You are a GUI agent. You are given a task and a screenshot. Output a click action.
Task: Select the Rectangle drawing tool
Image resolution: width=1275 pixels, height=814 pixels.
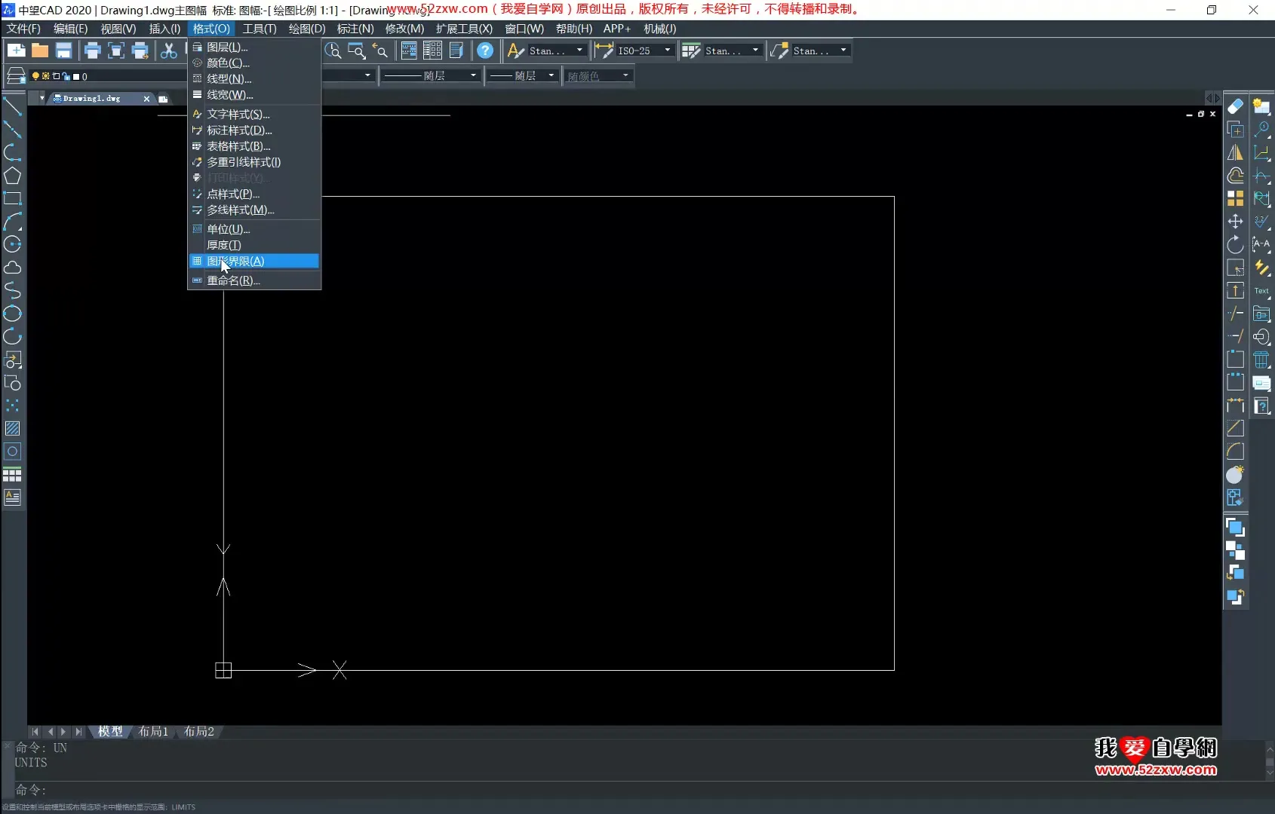(13, 199)
